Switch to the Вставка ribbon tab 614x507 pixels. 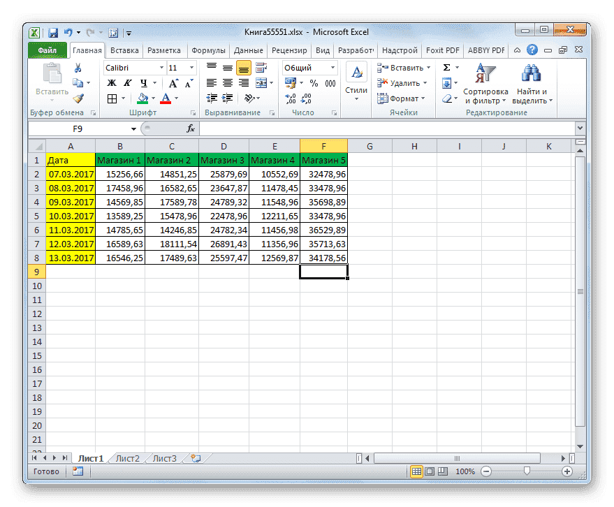[x=124, y=50]
